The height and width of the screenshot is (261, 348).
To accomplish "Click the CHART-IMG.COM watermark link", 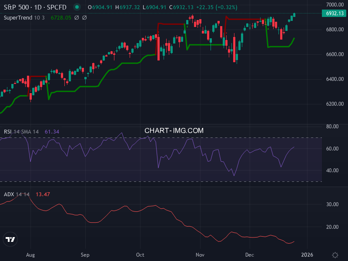I will 174,130.
